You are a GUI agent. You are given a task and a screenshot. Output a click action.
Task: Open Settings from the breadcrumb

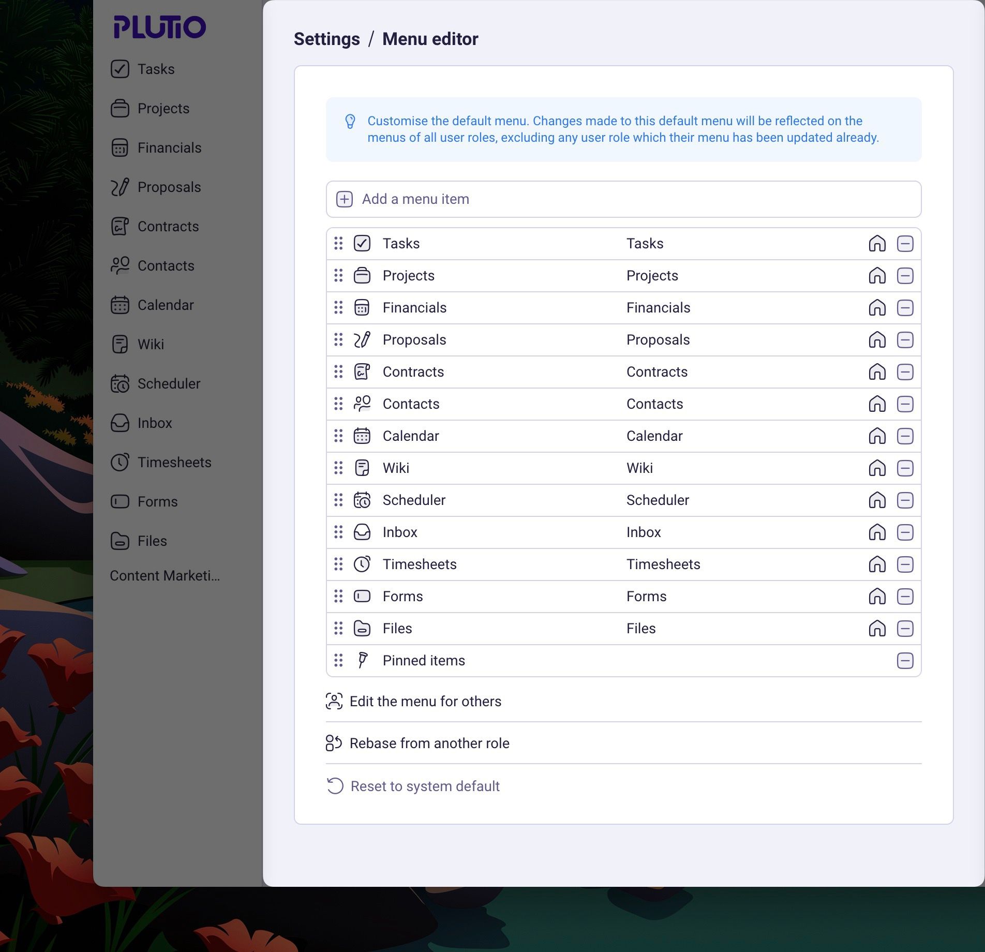327,38
